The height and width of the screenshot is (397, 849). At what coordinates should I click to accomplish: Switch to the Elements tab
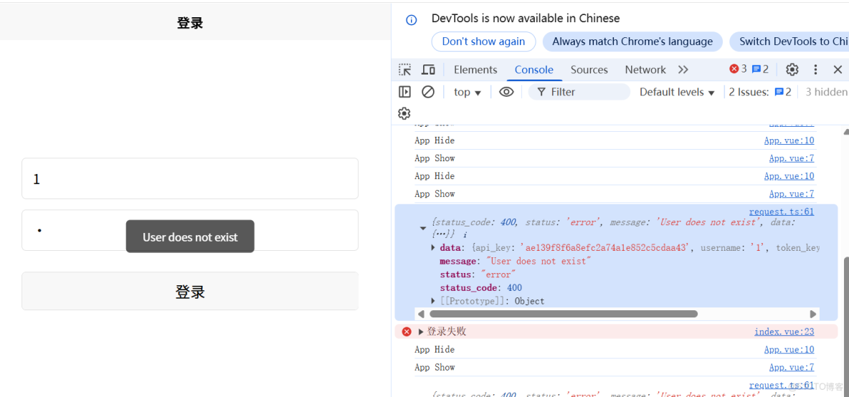pos(475,70)
